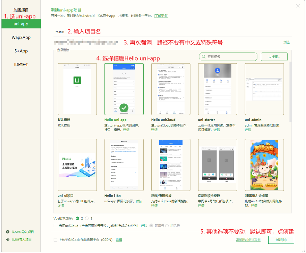
Task: Select the uni-app project type tab
Action: 21,24
